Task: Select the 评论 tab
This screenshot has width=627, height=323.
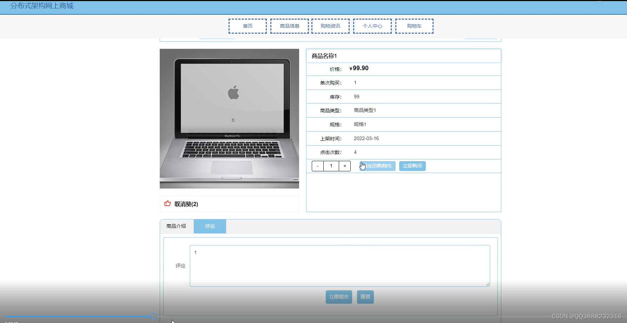Action: [210, 226]
